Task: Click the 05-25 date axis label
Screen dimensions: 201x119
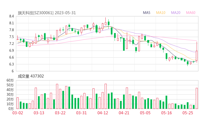Action: pyautogui.click(x=188, y=113)
